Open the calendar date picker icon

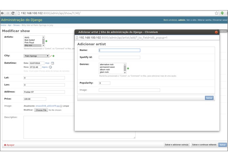pos(52,63)
